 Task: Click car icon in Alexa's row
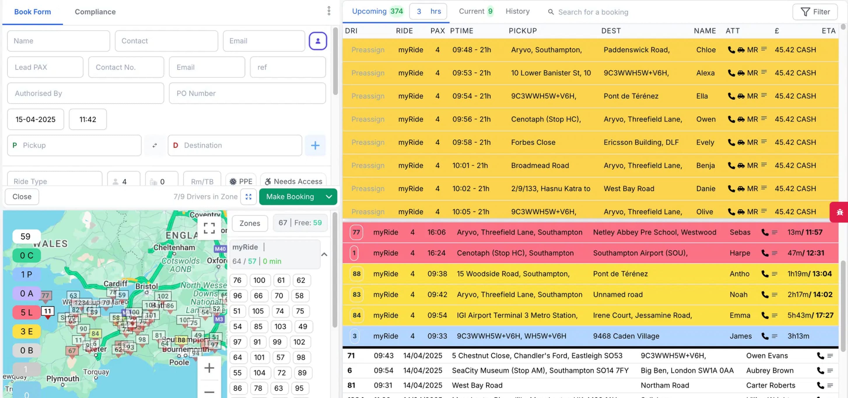click(x=741, y=73)
